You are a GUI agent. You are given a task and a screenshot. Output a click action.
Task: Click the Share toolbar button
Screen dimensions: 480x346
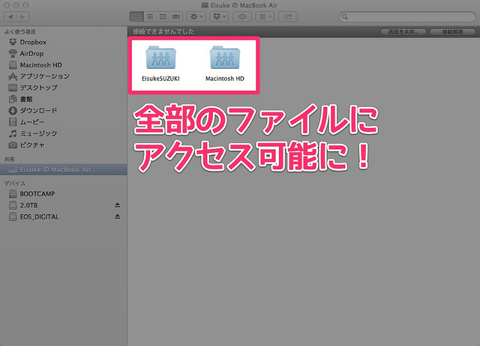(288, 16)
